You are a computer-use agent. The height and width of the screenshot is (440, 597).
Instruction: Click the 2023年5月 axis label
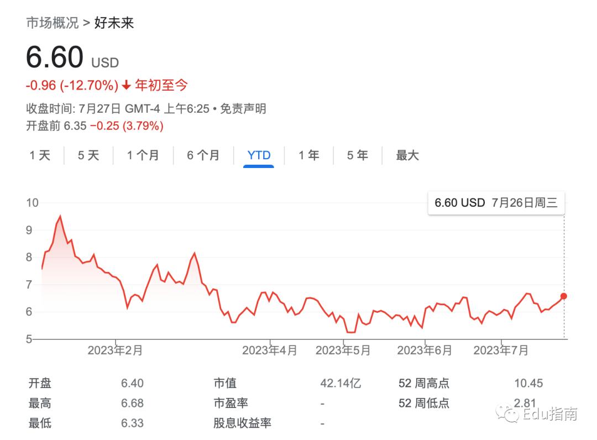click(343, 350)
